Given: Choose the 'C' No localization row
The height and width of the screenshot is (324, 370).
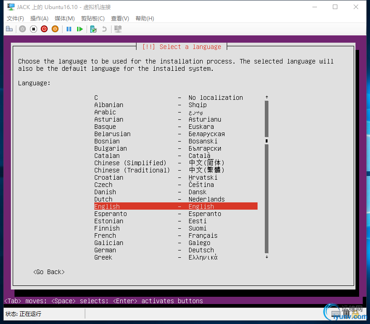Looking at the screenshot, I should tap(176, 98).
